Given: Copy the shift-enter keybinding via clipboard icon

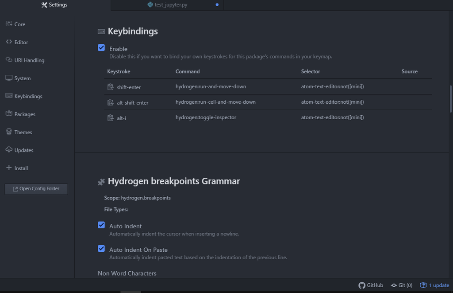Looking at the screenshot, I should click(x=110, y=87).
